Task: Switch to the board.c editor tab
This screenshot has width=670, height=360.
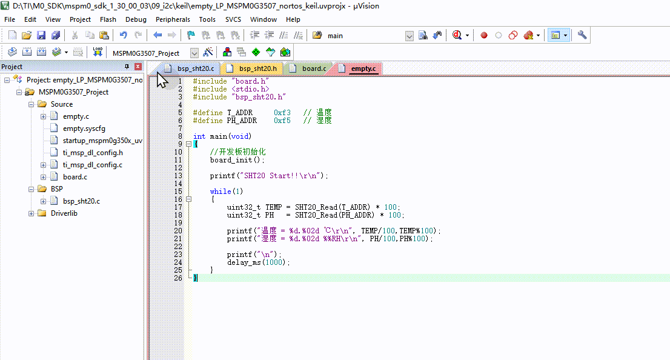Action: coord(308,68)
